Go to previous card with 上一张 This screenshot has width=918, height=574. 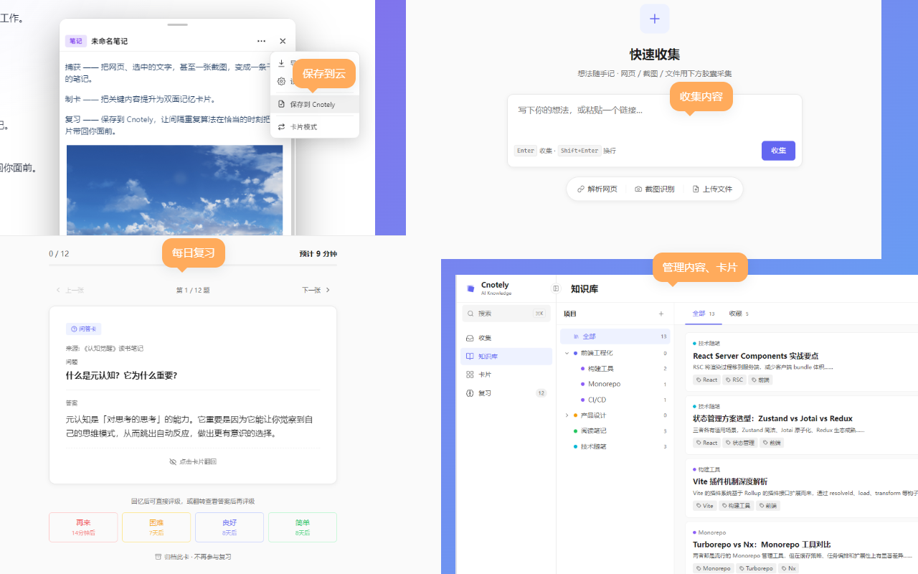tap(70, 290)
